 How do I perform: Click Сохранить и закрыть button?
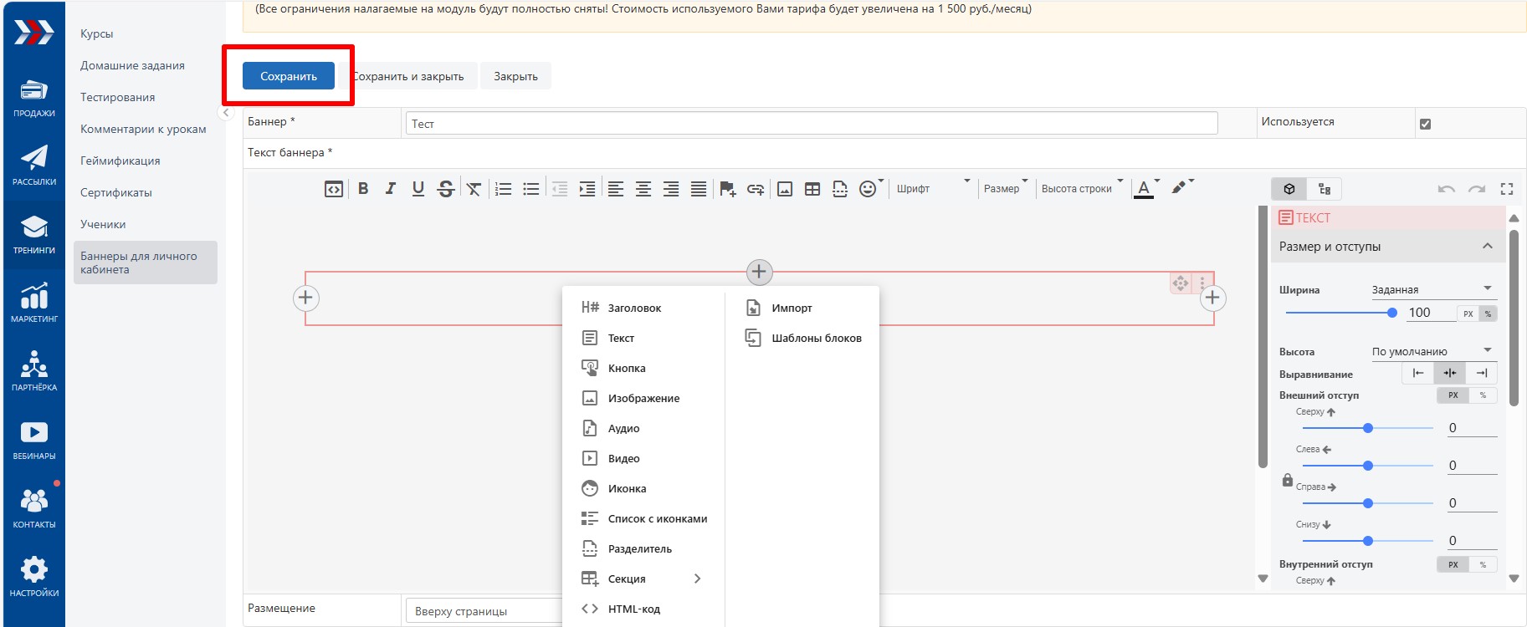click(x=408, y=76)
